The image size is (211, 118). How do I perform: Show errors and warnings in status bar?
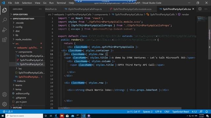click(x=8, y=111)
